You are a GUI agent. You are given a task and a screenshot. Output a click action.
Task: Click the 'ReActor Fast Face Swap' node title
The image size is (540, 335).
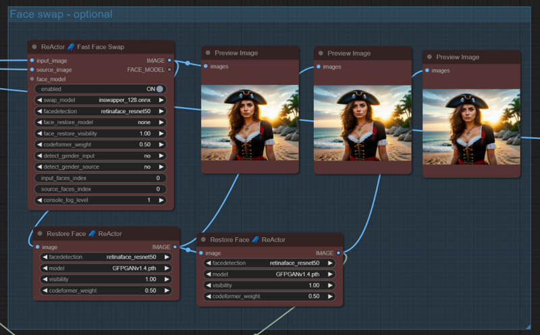82,47
